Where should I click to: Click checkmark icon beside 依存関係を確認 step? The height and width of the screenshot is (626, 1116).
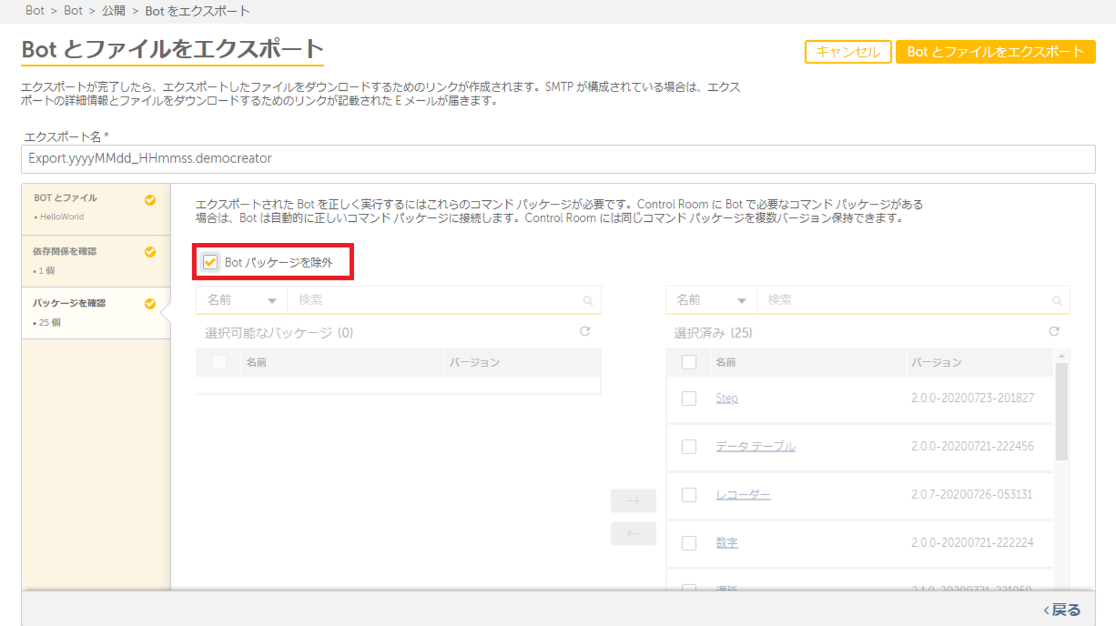[150, 252]
